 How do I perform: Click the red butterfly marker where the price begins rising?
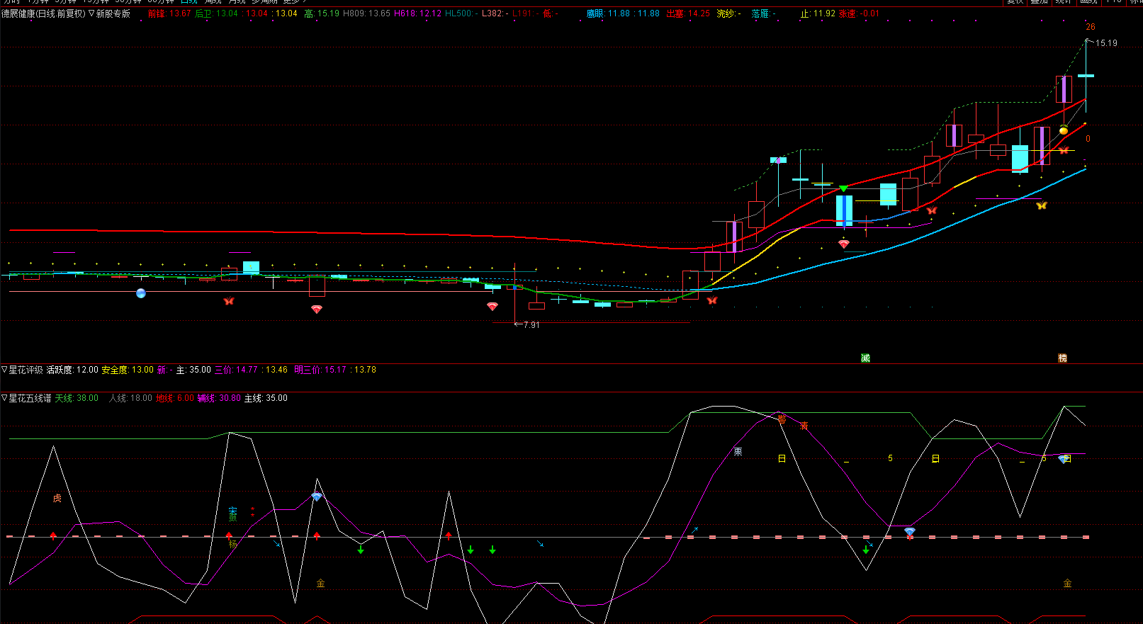[x=711, y=300]
